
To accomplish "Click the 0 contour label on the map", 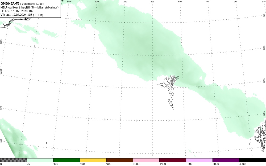I will [x=47, y=143].
